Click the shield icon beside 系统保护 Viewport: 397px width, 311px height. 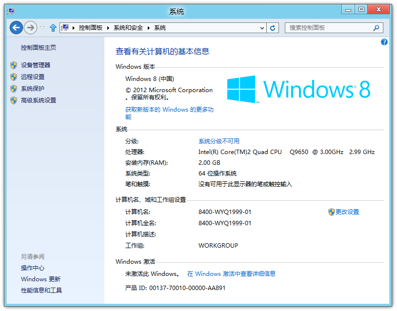point(14,89)
